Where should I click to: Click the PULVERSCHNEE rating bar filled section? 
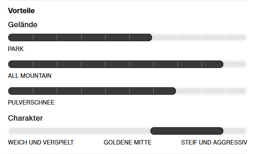point(92,91)
